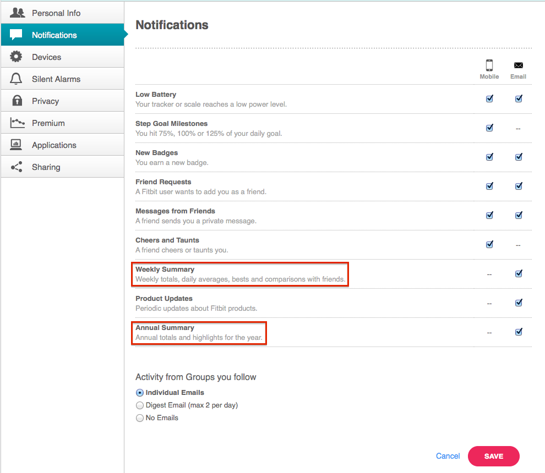
Task: Click the Email envelope column icon
Action: click(x=518, y=65)
